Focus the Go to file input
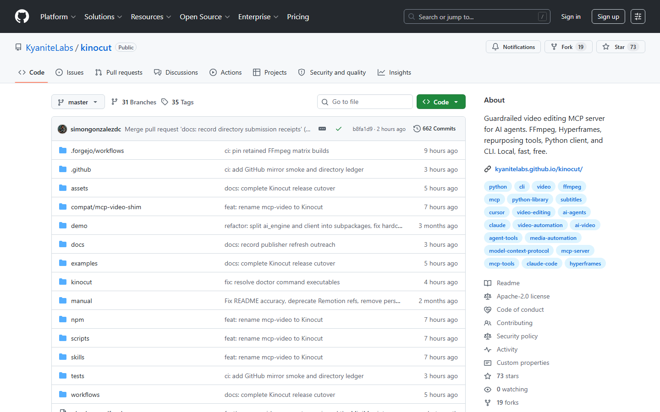The width and height of the screenshot is (660, 412). click(365, 102)
